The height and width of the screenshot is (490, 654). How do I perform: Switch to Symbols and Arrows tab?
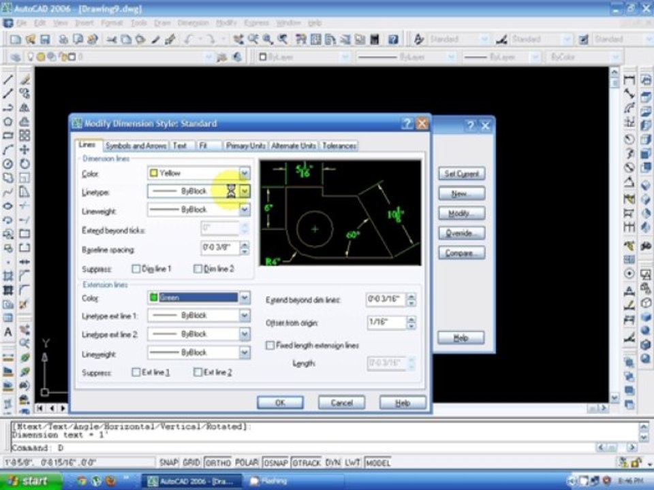pyautogui.click(x=136, y=146)
